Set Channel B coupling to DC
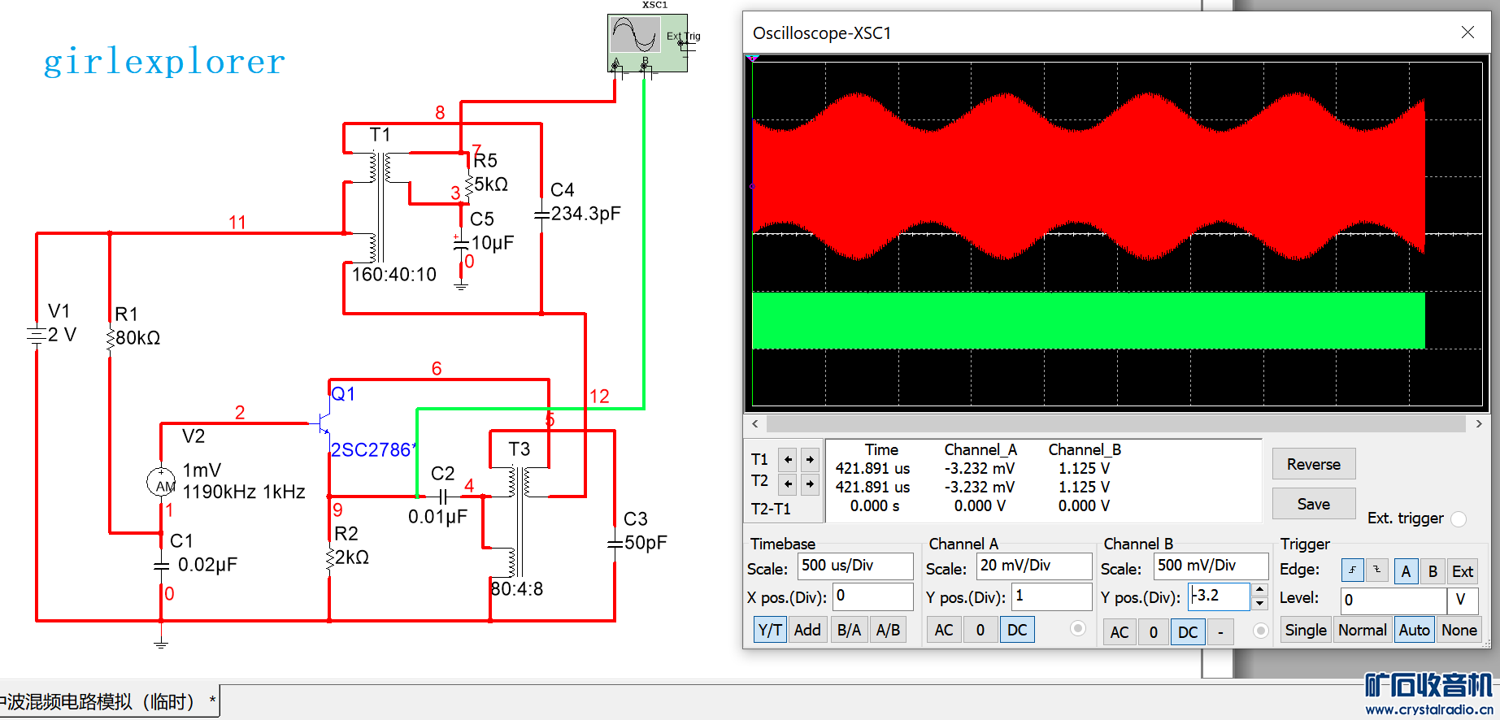The width and height of the screenshot is (1500, 720). click(1188, 632)
